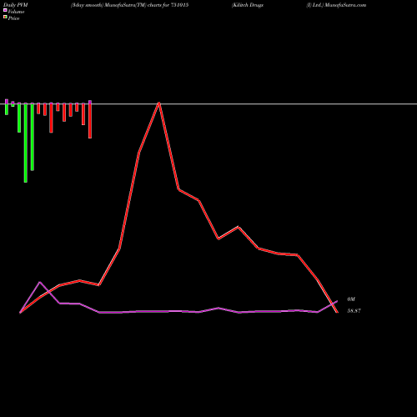
Task: Click the Volume legend swatch
Action: [x=5, y=10]
